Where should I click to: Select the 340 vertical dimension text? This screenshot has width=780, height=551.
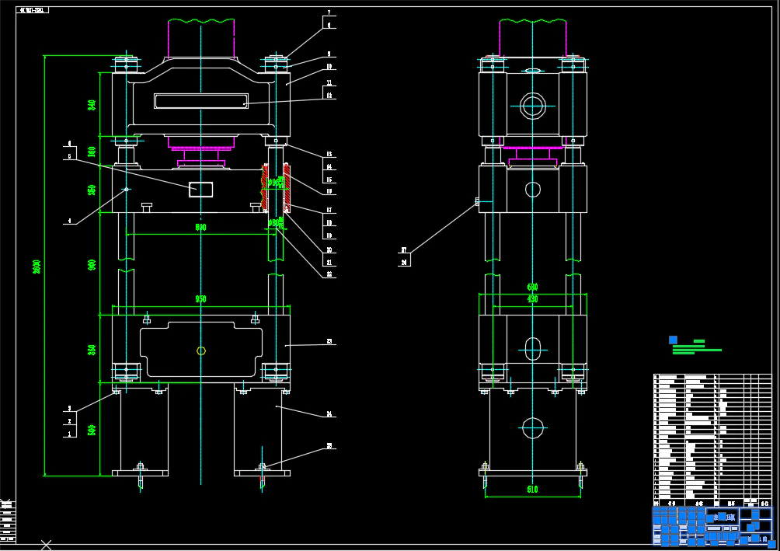(x=92, y=105)
